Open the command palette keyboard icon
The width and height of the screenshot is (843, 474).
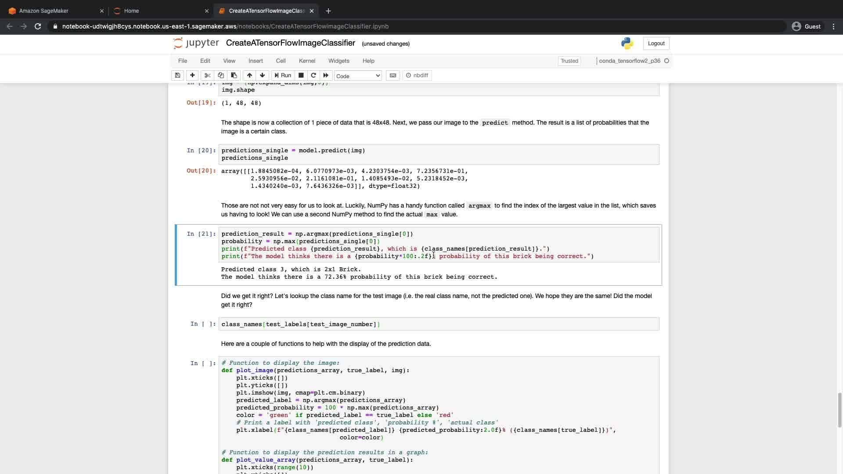(x=393, y=75)
